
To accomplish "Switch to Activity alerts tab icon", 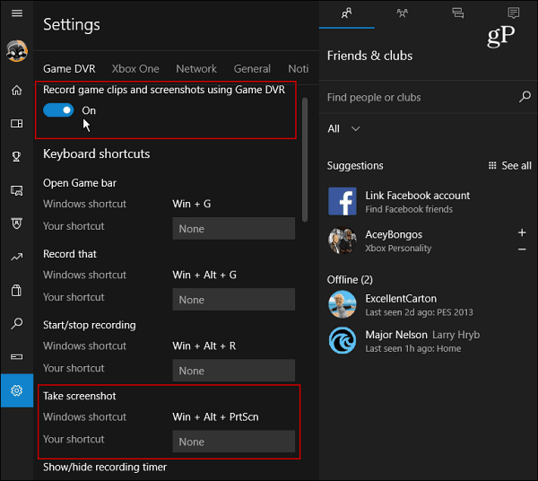I will [x=513, y=13].
